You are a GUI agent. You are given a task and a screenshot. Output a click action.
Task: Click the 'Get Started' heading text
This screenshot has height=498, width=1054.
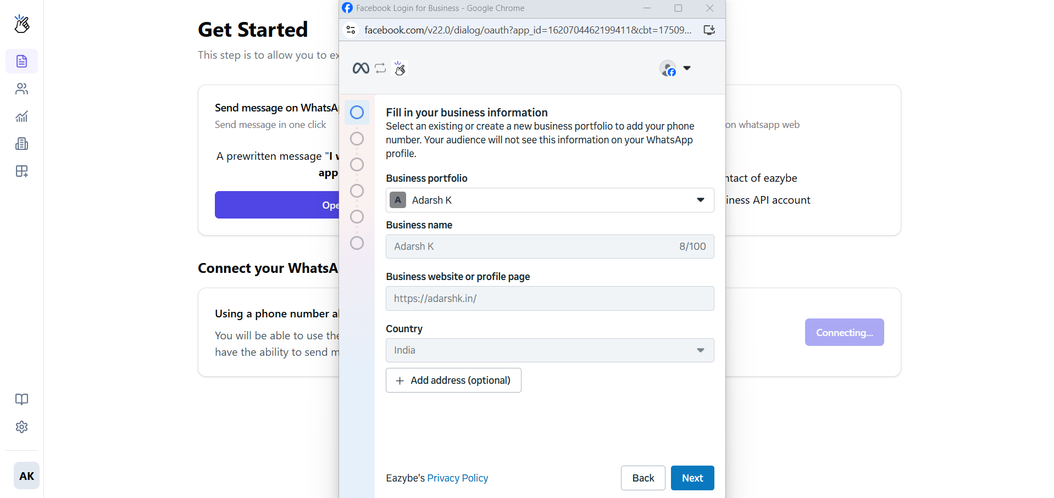pos(253,29)
